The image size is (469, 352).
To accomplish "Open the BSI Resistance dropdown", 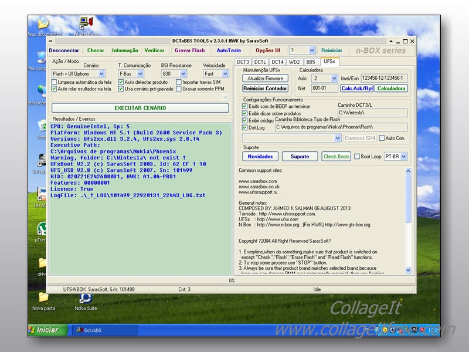I will pyautogui.click(x=183, y=74).
